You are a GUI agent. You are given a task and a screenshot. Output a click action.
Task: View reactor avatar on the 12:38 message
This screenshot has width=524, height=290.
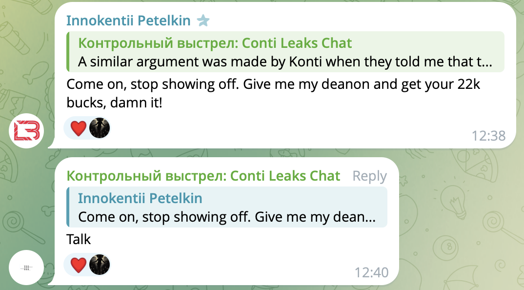(100, 128)
